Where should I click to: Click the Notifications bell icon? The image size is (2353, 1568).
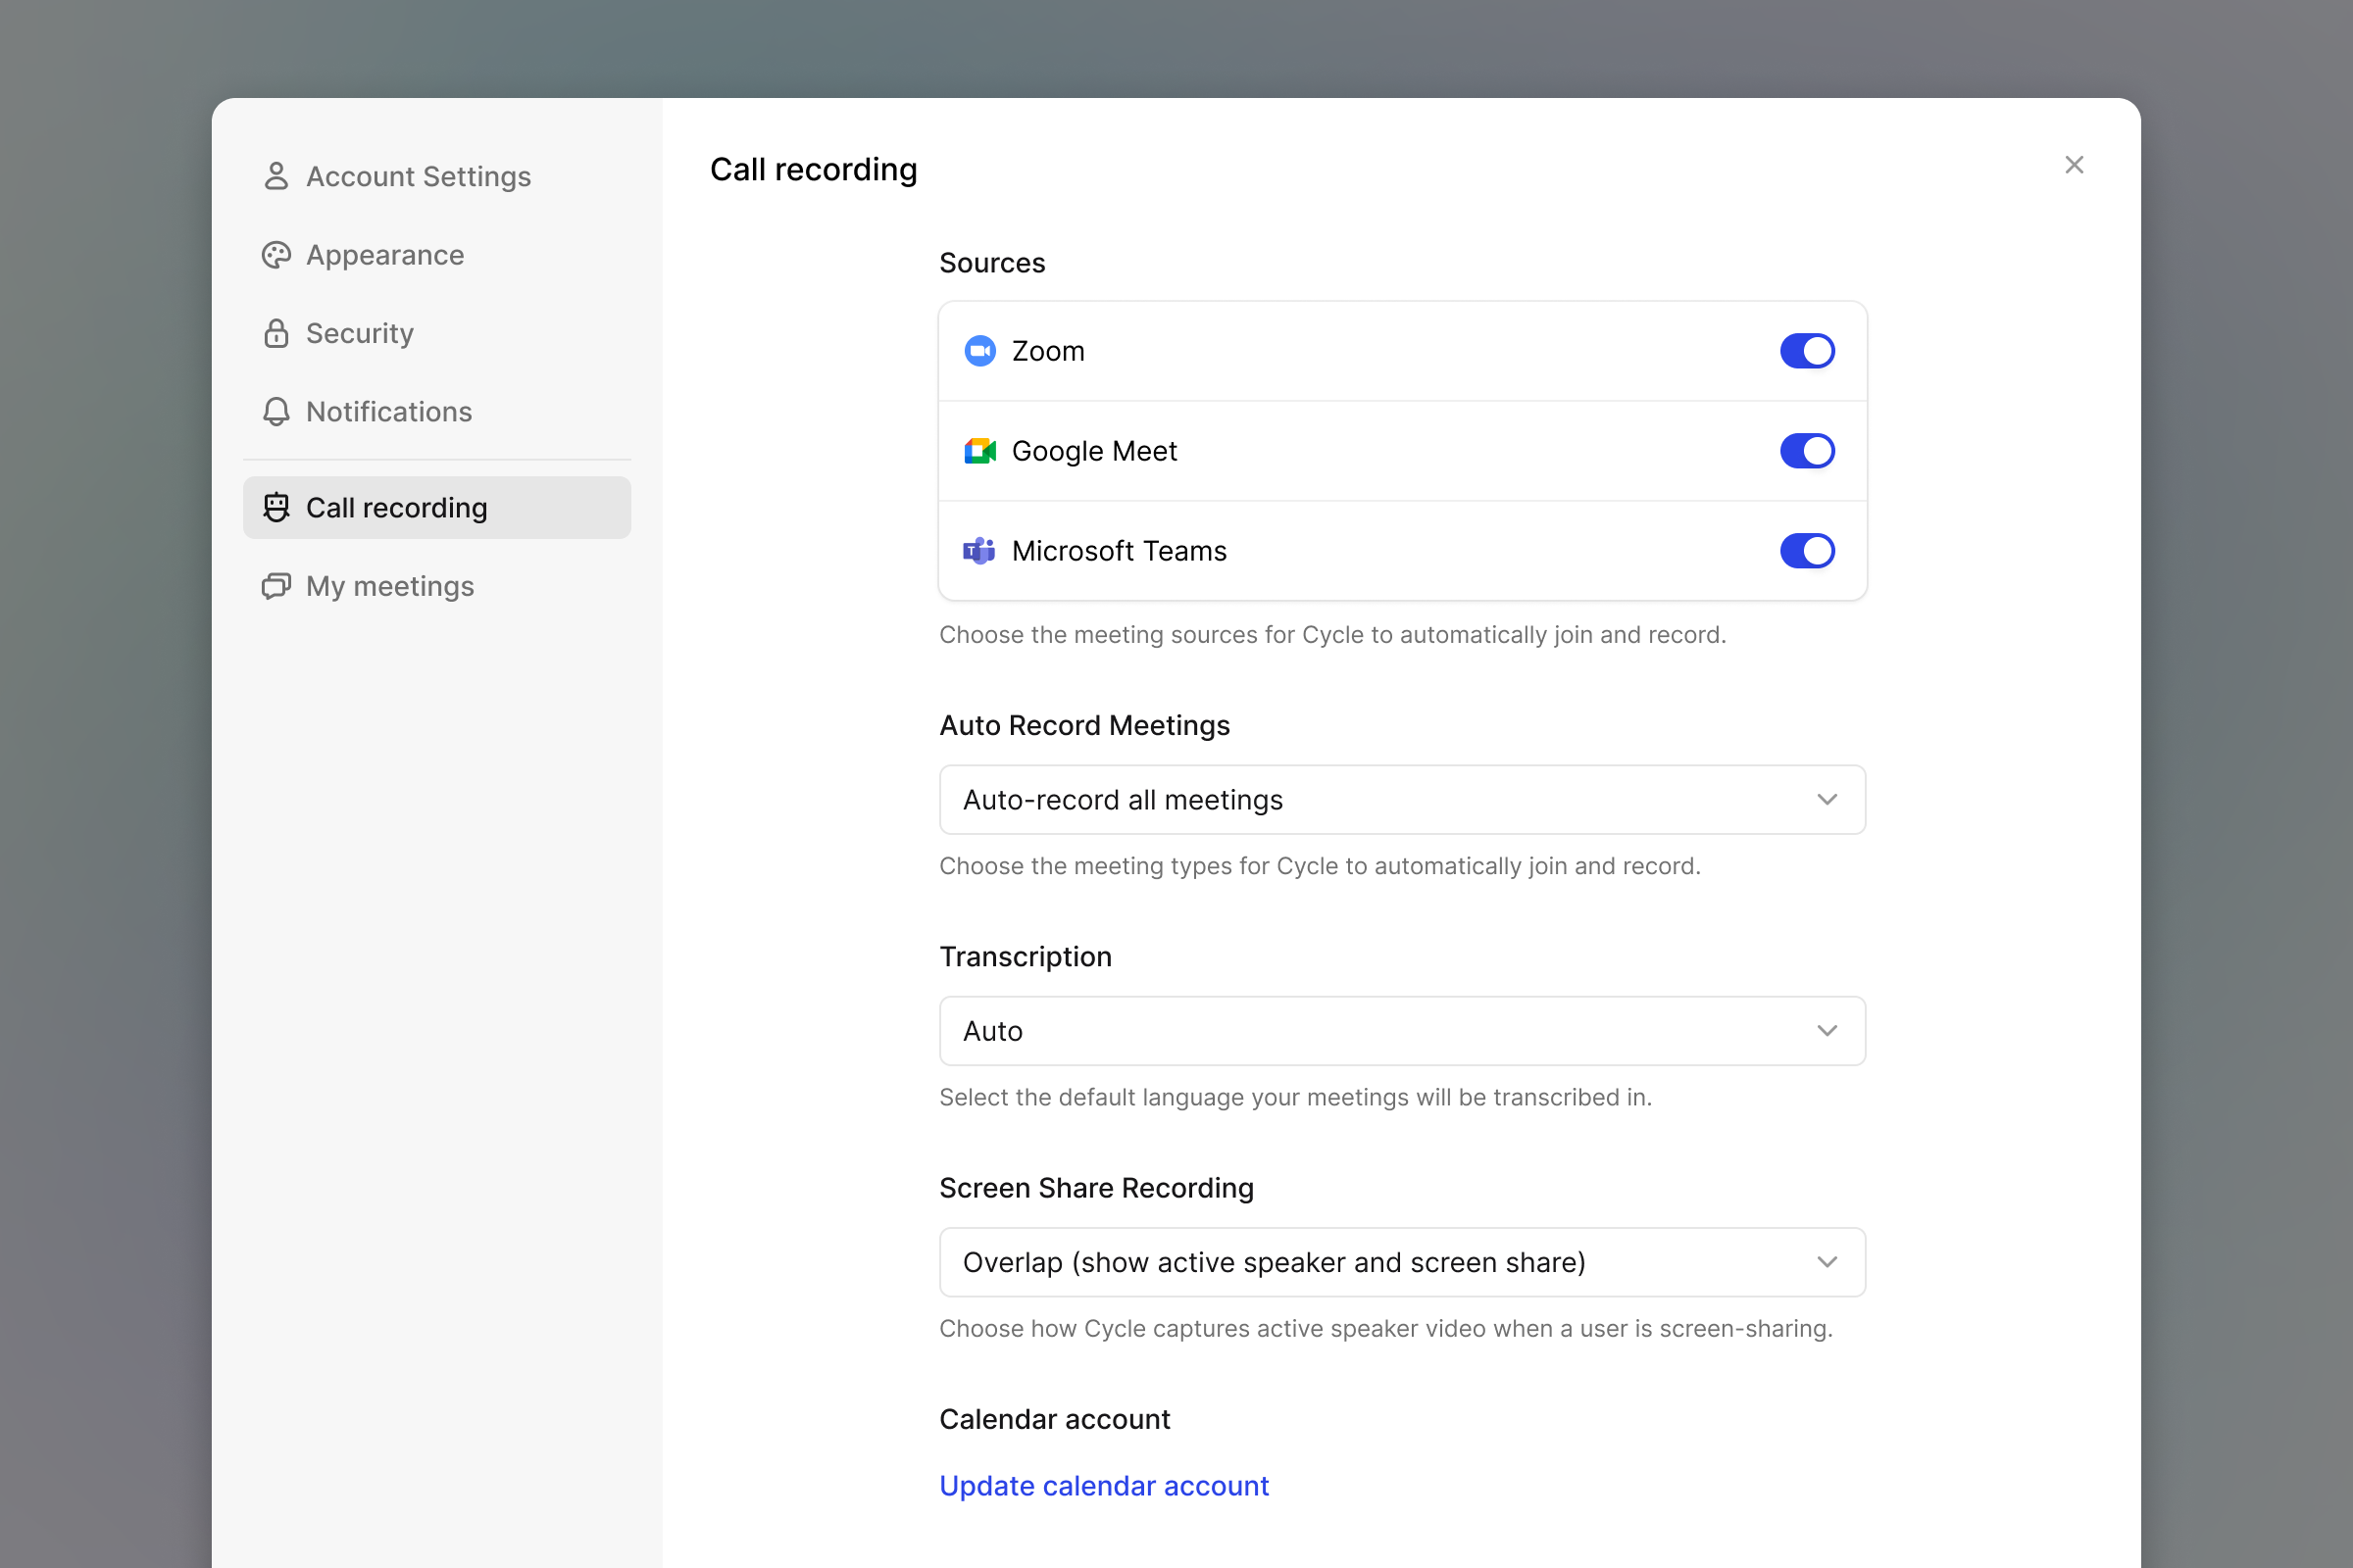pyautogui.click(x=276, y=411)
